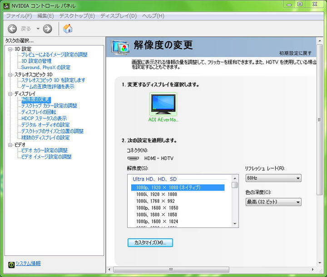Open 複数のディスプレイの設定 link
The image size is (327, 277).
[x=45, y=137]
